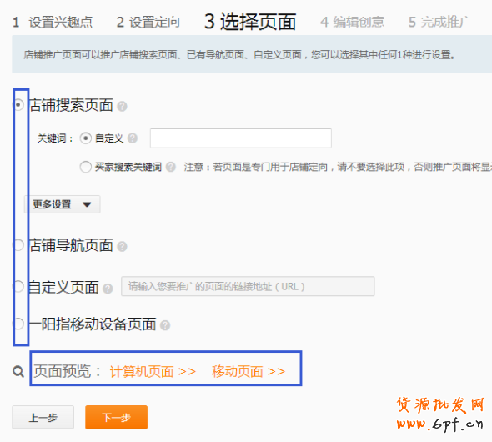492x442 pixels.
Task: Choose the 自定义页面 radio option
Action: pos(18,286)
